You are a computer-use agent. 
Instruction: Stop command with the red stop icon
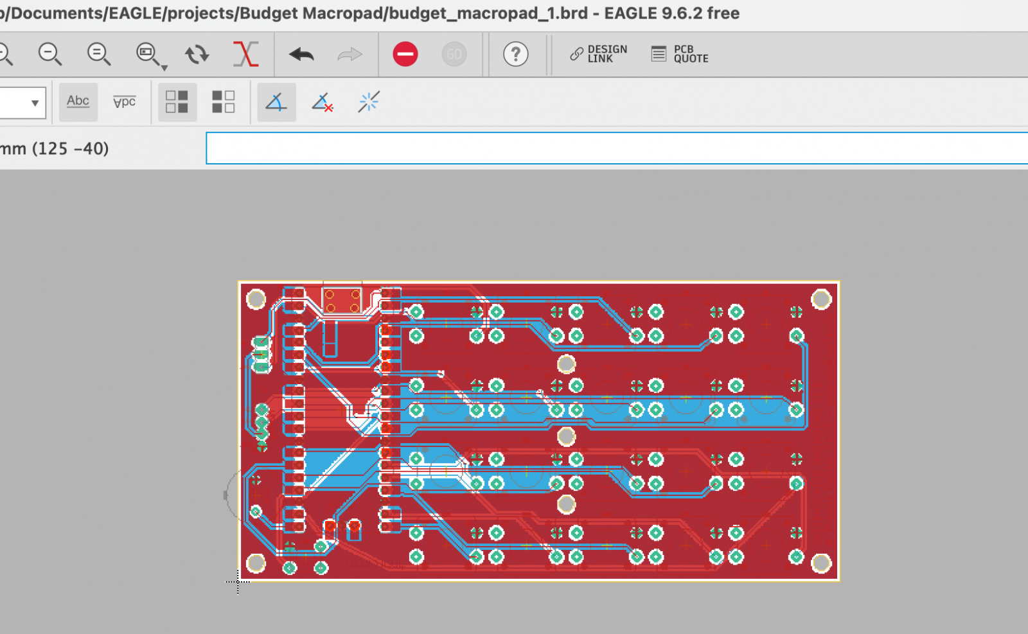[x=405, y=54]
